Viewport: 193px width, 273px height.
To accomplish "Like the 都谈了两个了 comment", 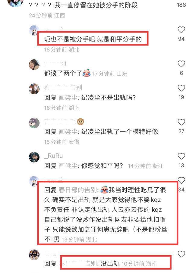I will pyautogui.click(x=181, y=64).
